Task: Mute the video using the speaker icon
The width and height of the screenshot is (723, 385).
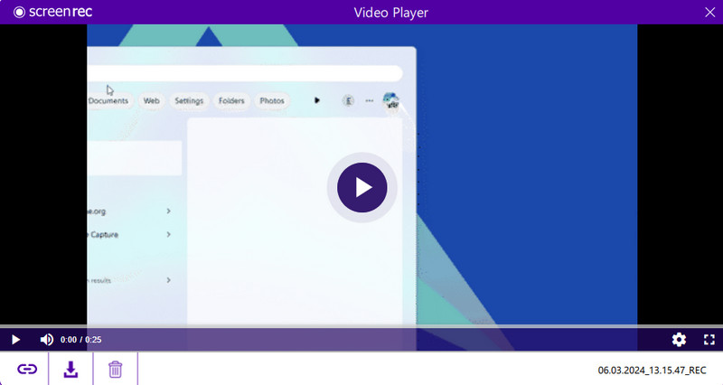Action: tap(47, 340)
